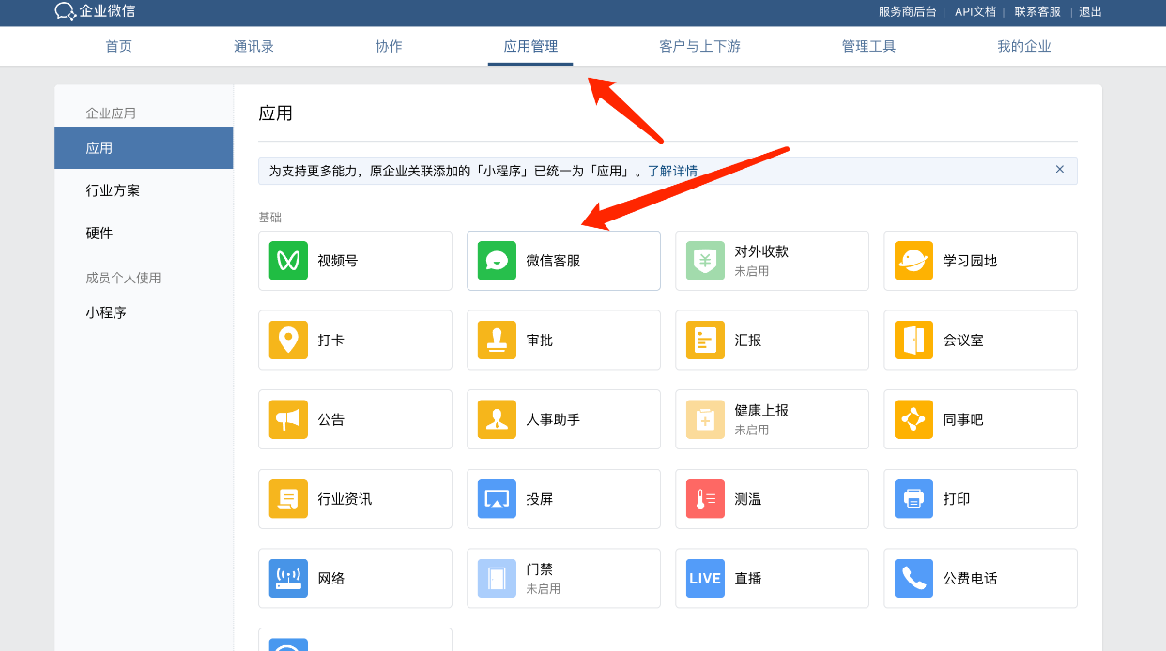The height and width of the screenshot is (651, 1166).
Task: Go to the 客户与上下游 tab
Action: click(699, 46)
